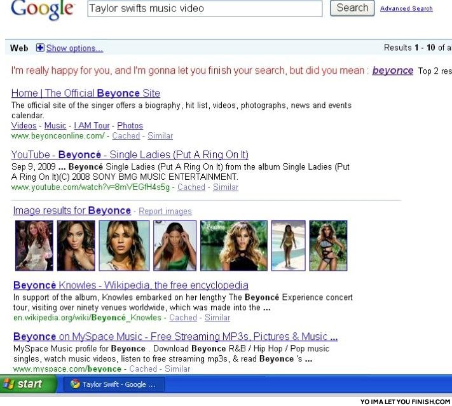Open Cached link for myspace.com result

[x=143, y=369]
